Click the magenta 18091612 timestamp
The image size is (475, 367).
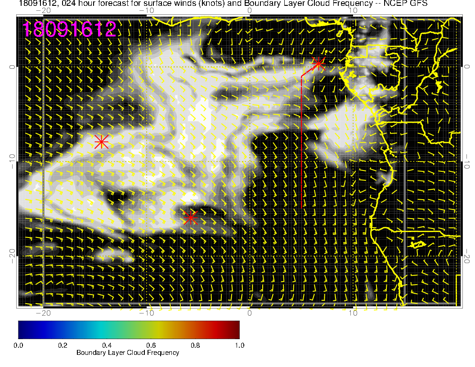coord(70,30)
